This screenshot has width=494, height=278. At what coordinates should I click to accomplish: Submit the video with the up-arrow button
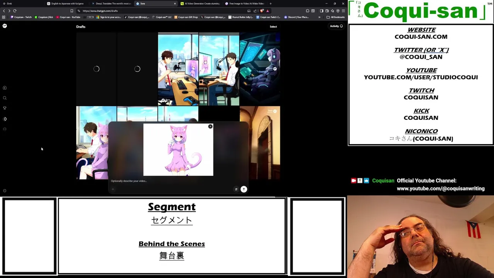(x=244, y=189)
